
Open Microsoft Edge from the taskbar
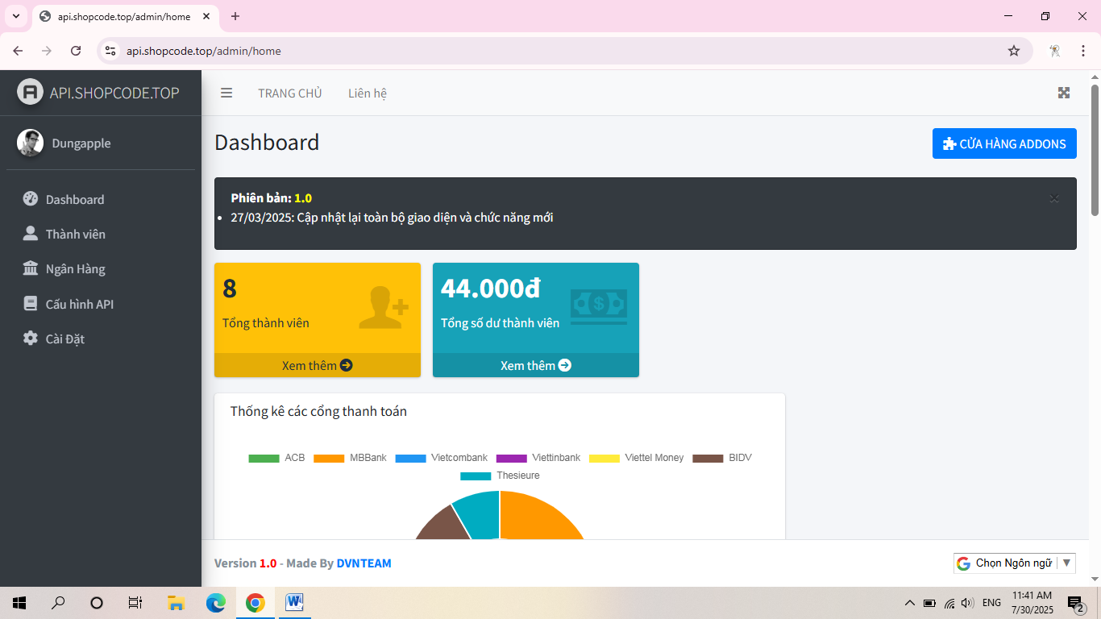(215, 603)
